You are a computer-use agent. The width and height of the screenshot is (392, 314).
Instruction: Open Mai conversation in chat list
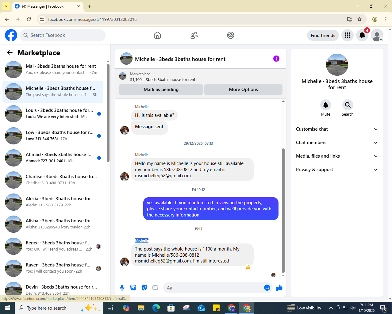click(53, 70)
